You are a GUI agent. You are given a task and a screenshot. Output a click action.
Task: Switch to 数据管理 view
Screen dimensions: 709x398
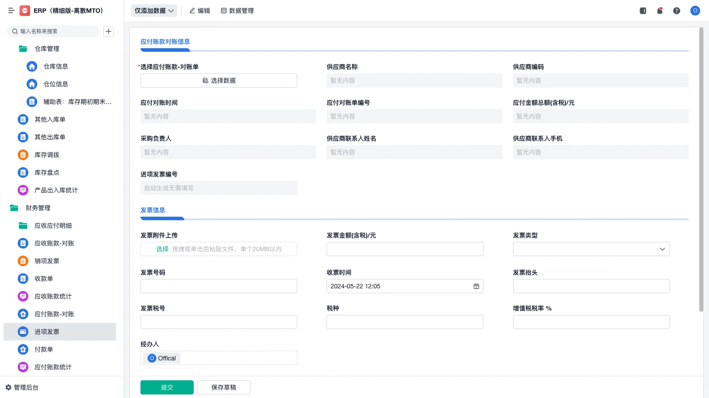point(238,11)
